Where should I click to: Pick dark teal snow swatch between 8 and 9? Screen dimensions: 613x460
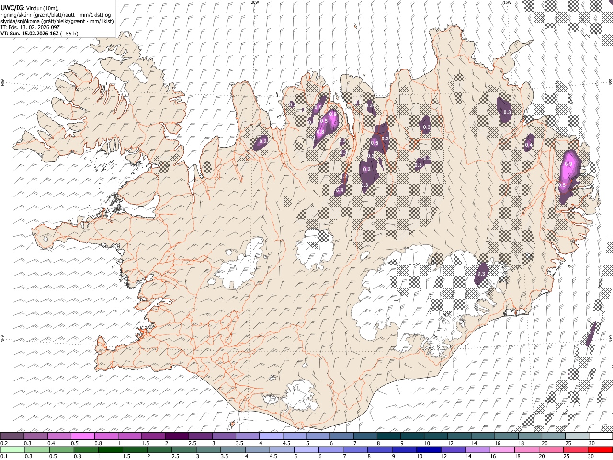[388, 437]
